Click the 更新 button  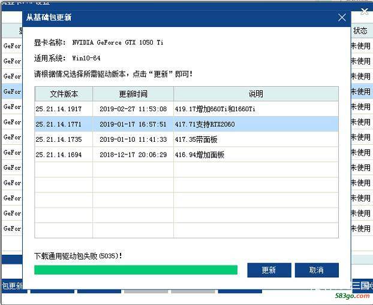coord(269,270)
